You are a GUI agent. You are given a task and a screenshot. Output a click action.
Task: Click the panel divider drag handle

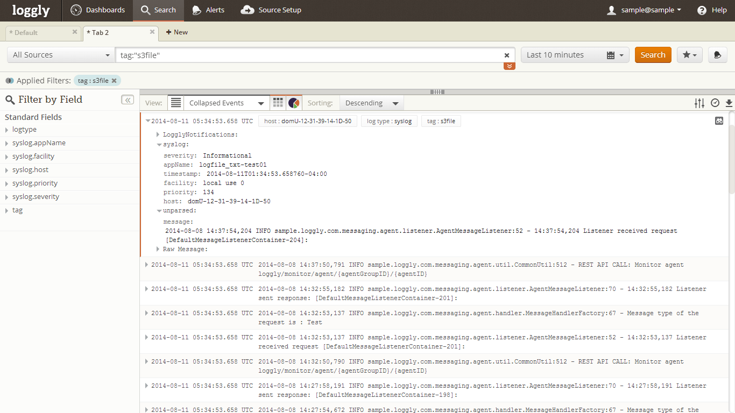coord(437,92)
